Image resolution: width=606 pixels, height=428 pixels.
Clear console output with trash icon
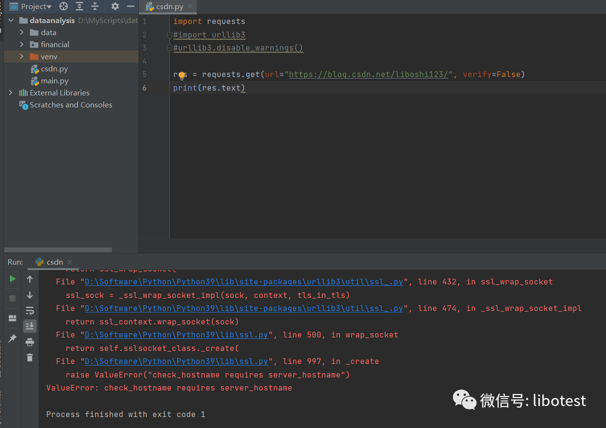(x=30, y=357)
